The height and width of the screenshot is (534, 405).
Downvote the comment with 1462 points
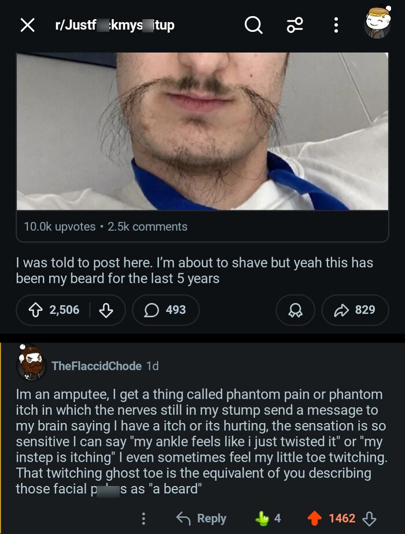pyautogui.click(x=369, y=518)
